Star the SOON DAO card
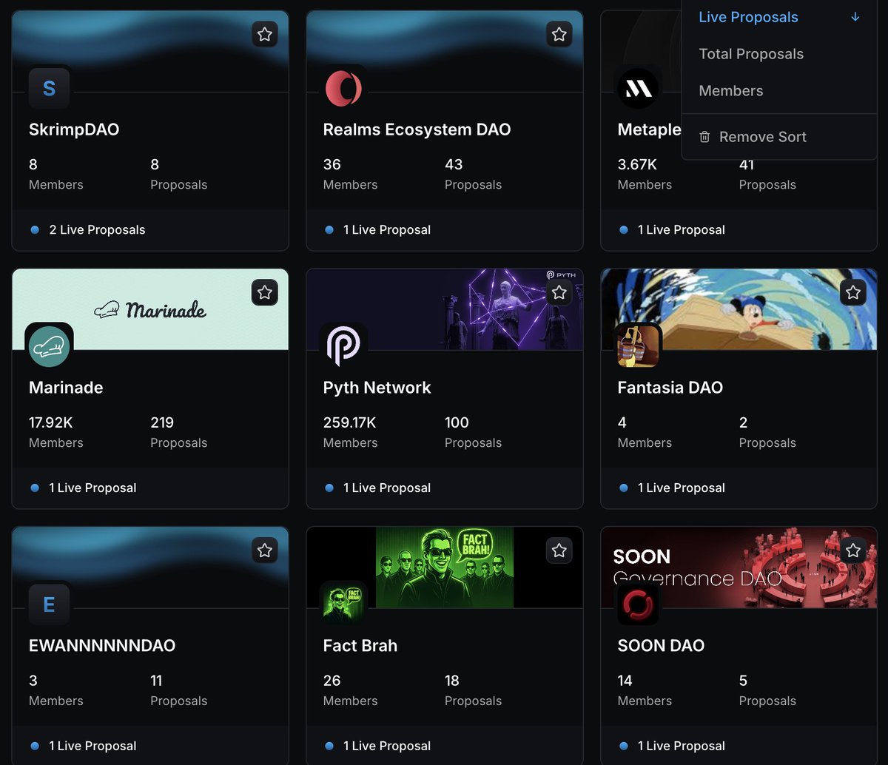The height and width of the screenshot is (765, 888). coord(853,550)
